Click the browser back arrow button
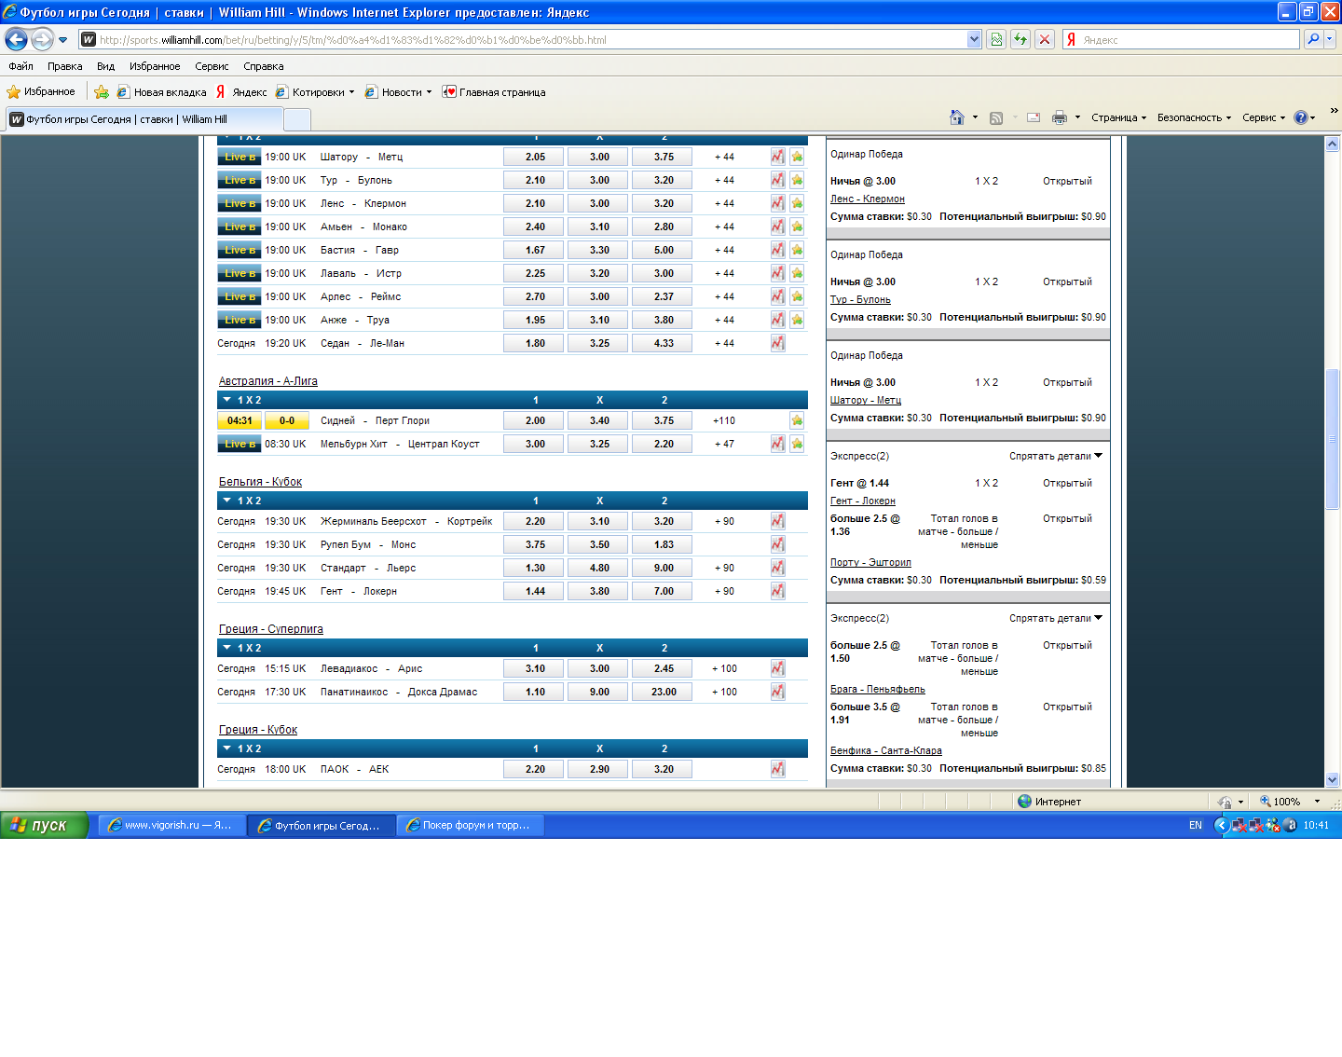Image resolution: width=1342 pixels, height=1057 pixels. pyautogui.click(x=17, y=39)
